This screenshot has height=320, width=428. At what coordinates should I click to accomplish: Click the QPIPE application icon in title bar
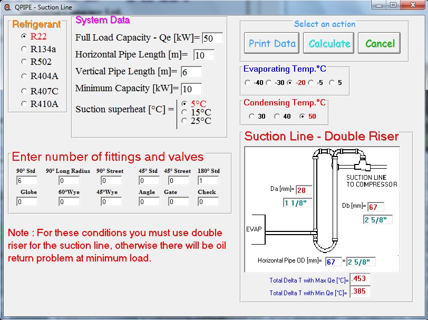[x=7, y=7]
